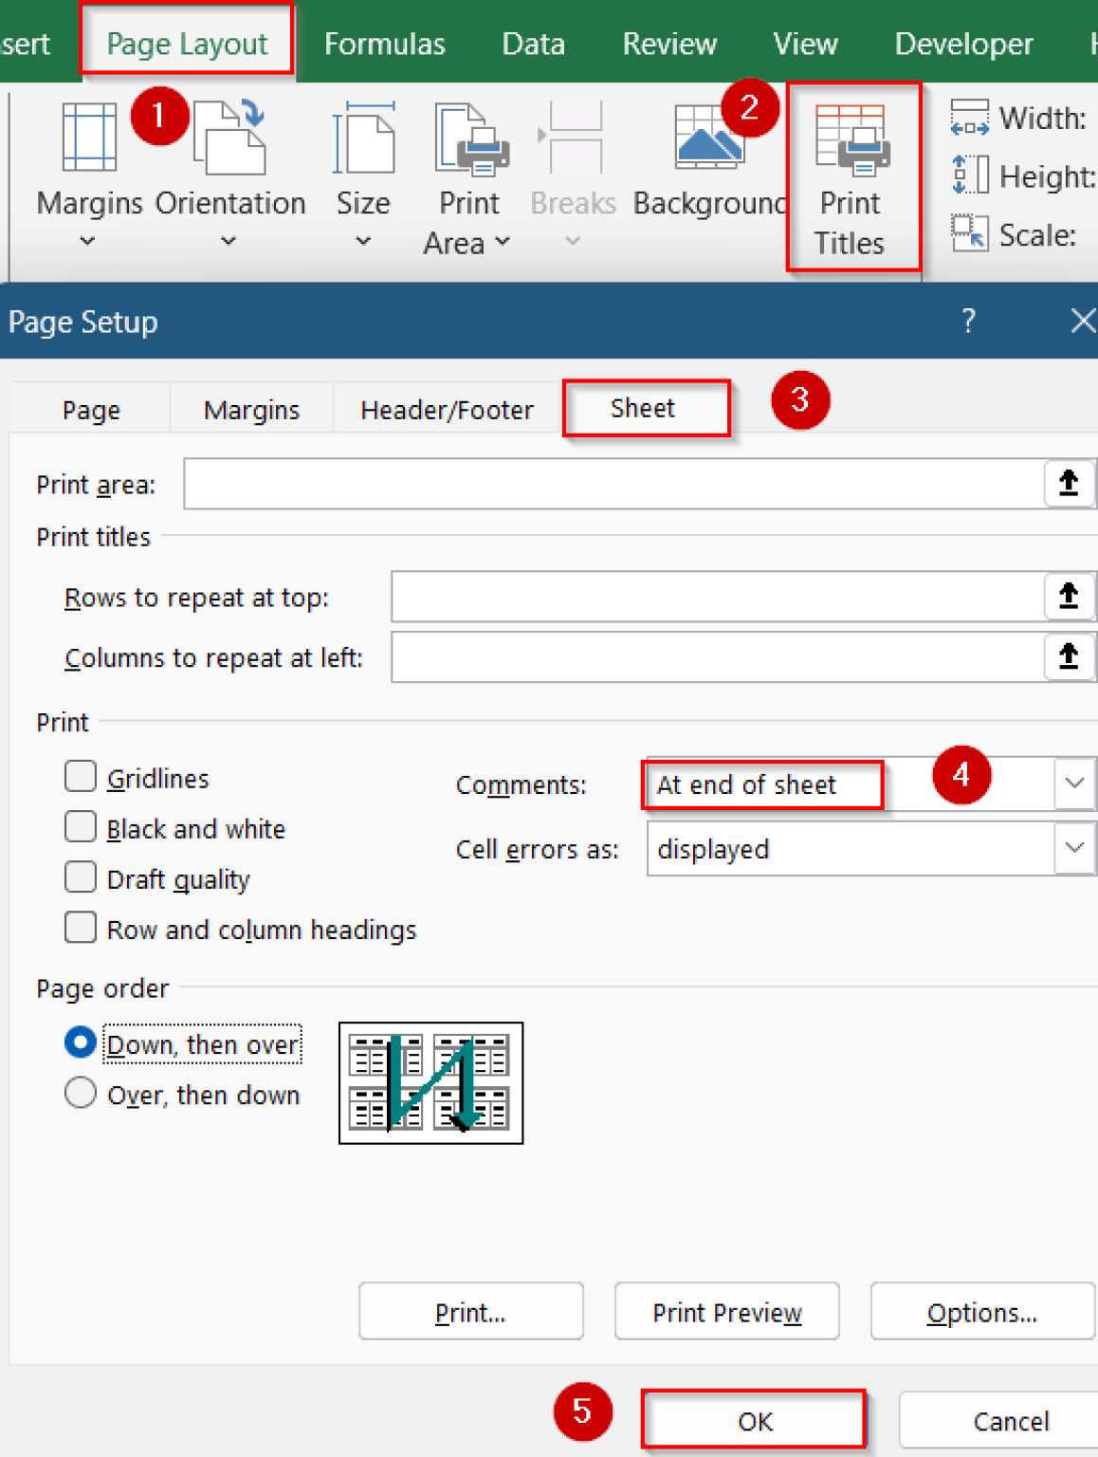The width and height of the screenshot is (1098, 1457).
Task: Check Black and white printing option
Action: pyautogui.click(x=81, y=826)
